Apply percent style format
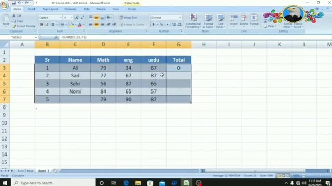The image size is (332, 186). pos(162,25)
